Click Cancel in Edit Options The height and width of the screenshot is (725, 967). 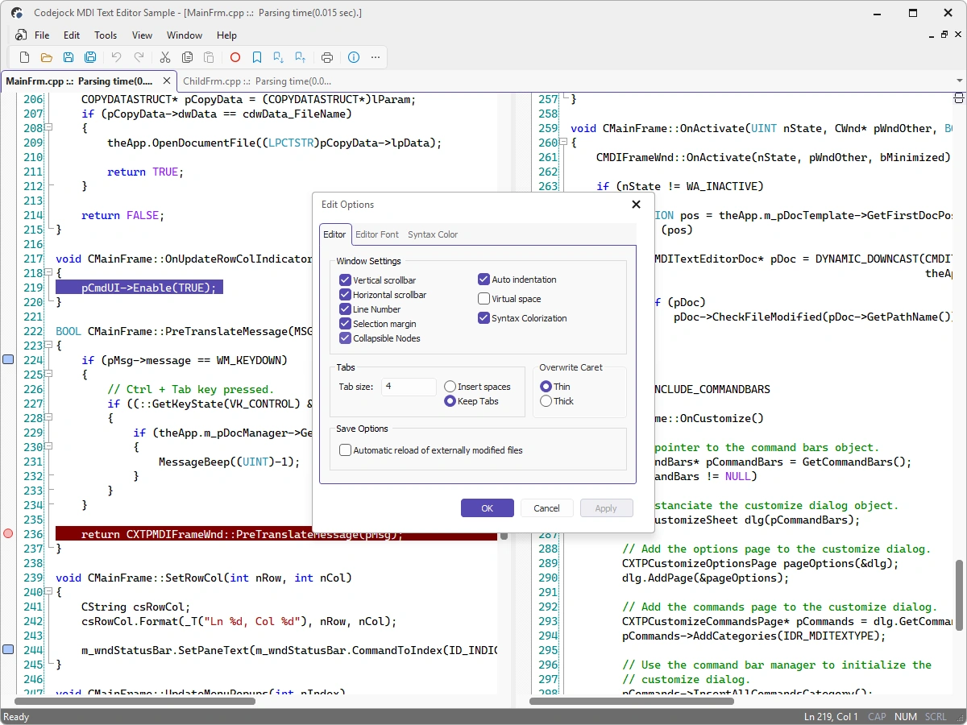point(546,507)
